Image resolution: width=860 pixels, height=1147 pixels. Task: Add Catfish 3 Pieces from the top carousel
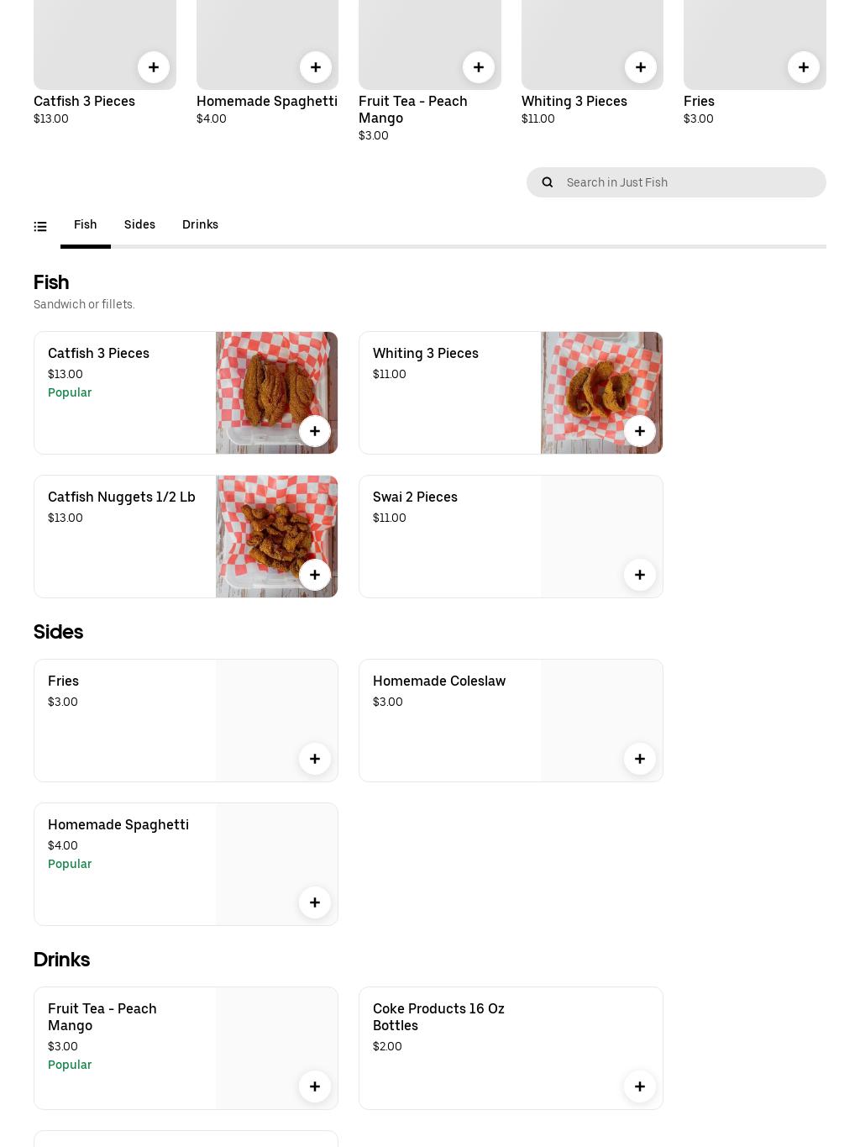tap(154, 67)
